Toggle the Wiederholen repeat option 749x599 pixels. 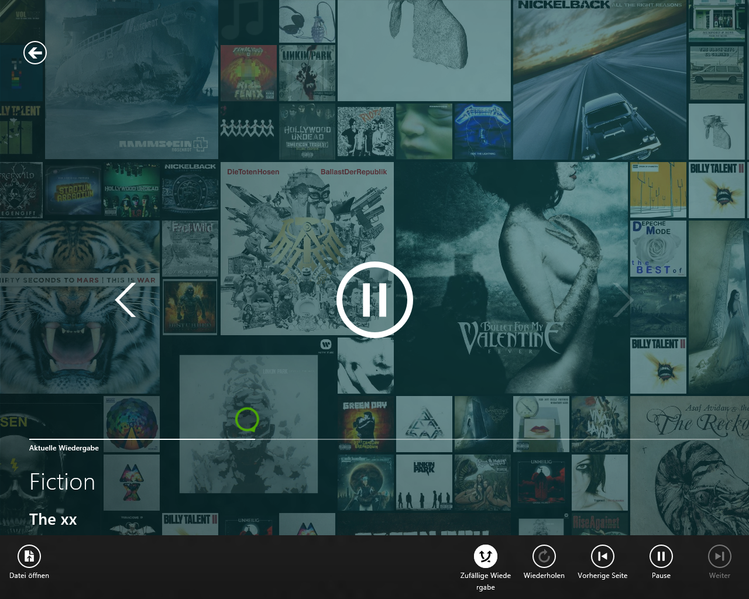[x=544, y=562]
